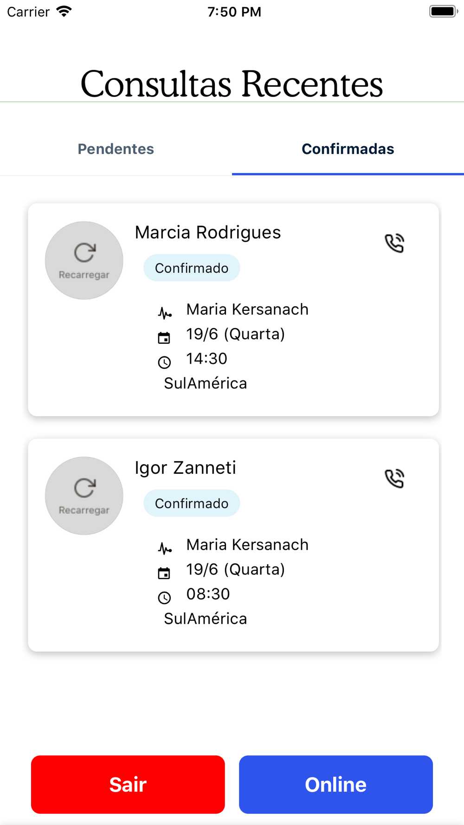Tap the red Sair button
The width and height of the screenshot is (464, 825).
point(128,784)
